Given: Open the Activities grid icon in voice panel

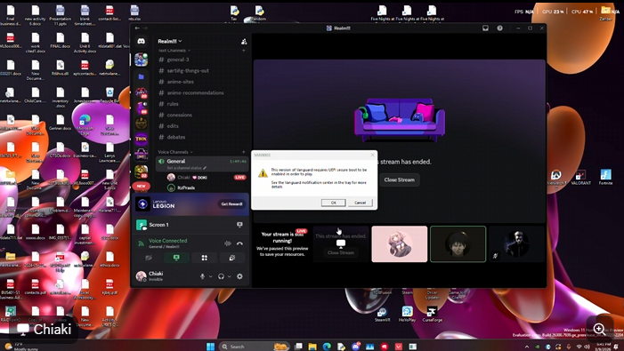Looking at the screenshot, I should [x=204, y=258].
